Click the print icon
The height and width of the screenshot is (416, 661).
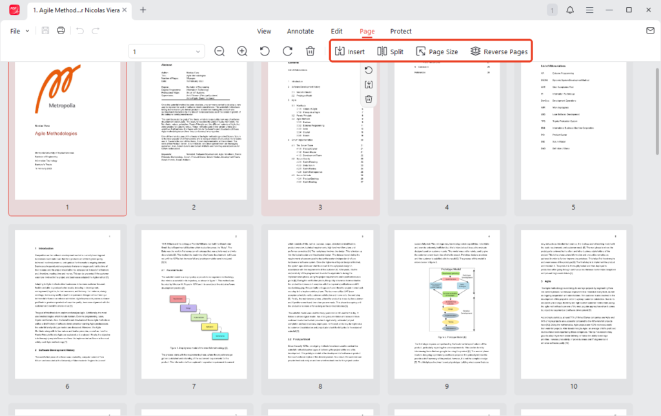coord(61,31)
